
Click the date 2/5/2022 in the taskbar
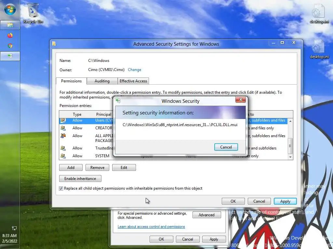(x=9, y=241)
